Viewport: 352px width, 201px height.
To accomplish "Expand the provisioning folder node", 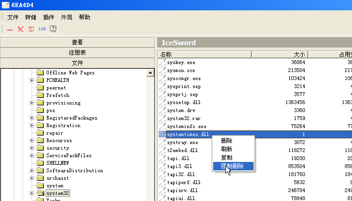I will (x=32, y=103).
